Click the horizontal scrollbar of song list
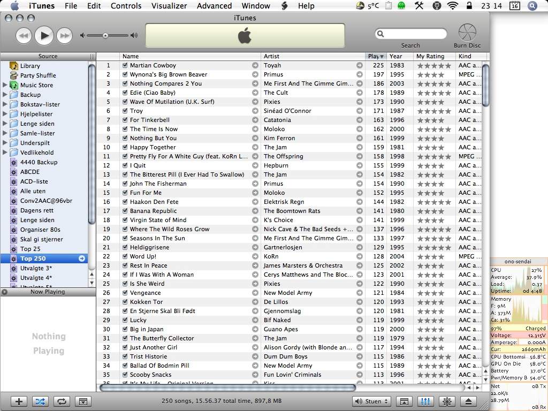This screenshot has width=548, height=411. click(227, 387)
